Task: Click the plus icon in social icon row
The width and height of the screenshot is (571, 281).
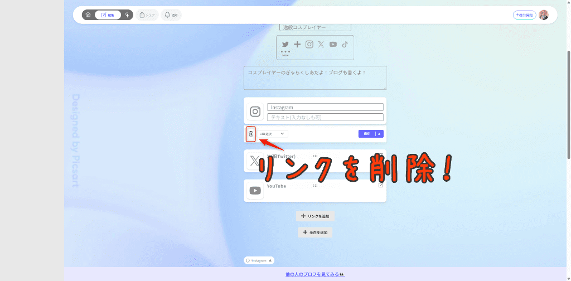Action: [297, 45]
